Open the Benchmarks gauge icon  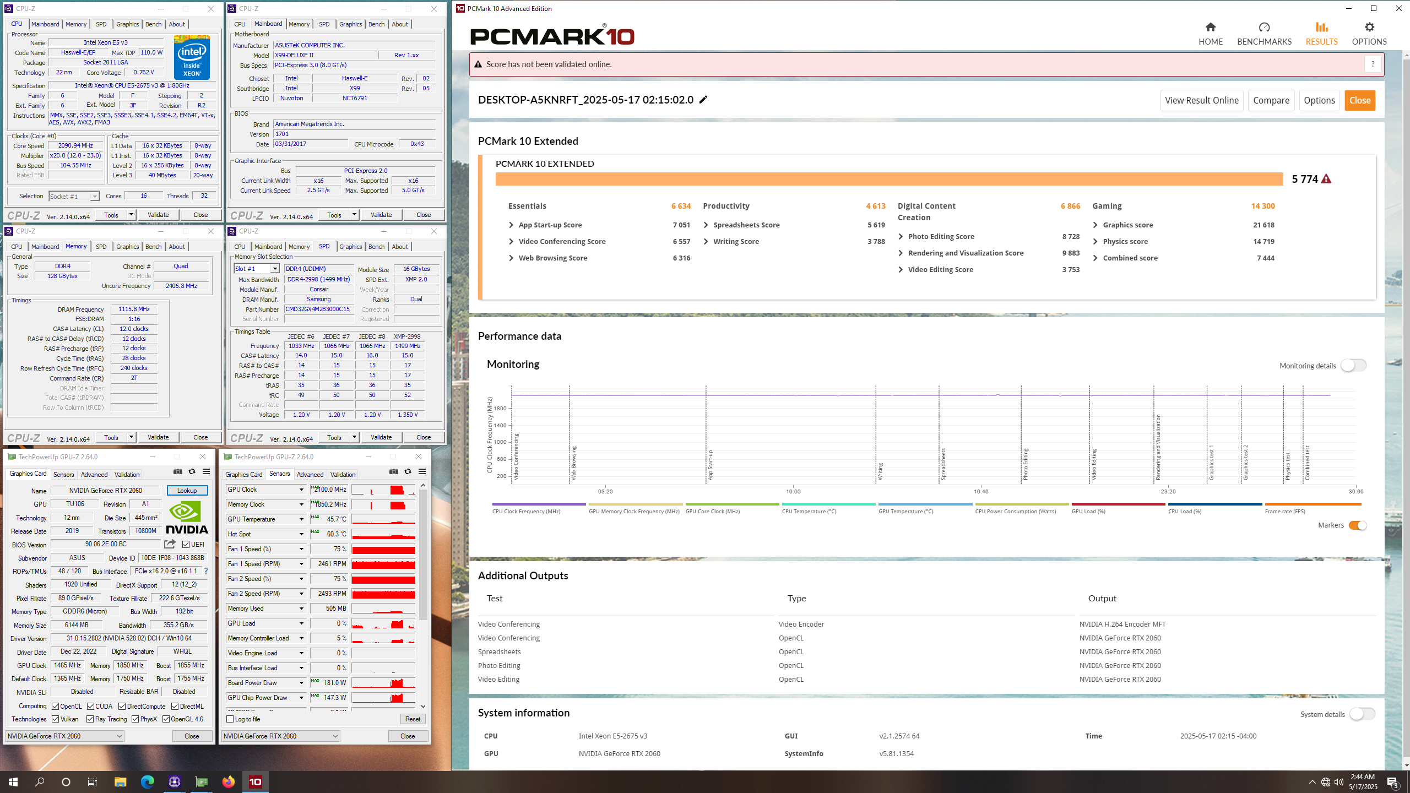tap(1264, 27)
